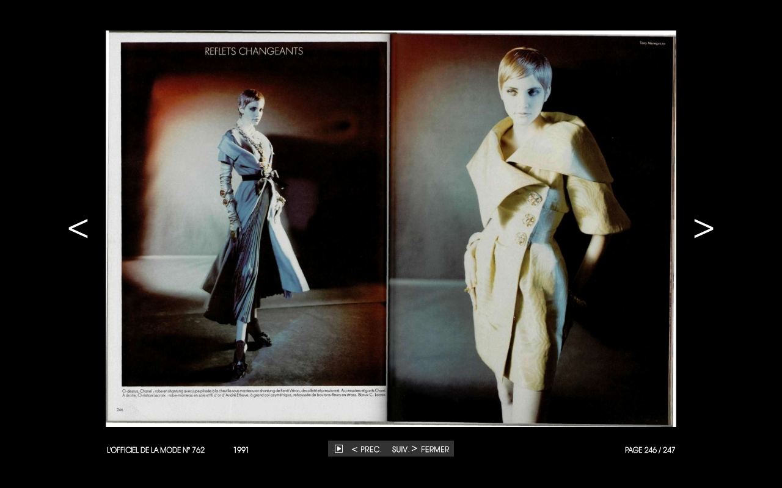
Task: Click the 1991 year label
Action: pos(241,450)
